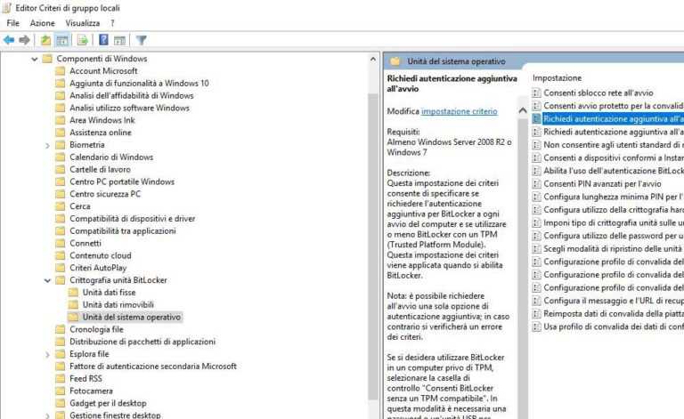Click policy icon beside Usa profilo di convalida
The width and height of the screenshot is (684, 419).
536,326
